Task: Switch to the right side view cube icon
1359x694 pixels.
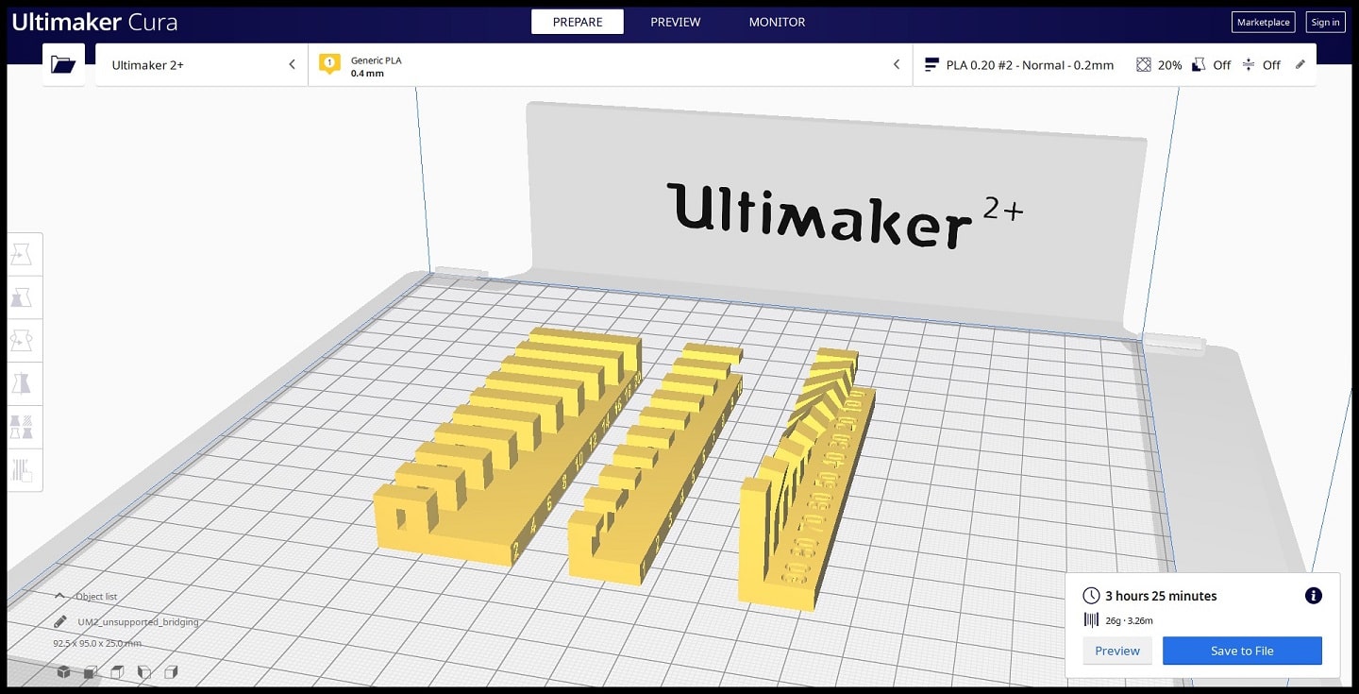Action: pyautogui.click(x=171, y=672)
